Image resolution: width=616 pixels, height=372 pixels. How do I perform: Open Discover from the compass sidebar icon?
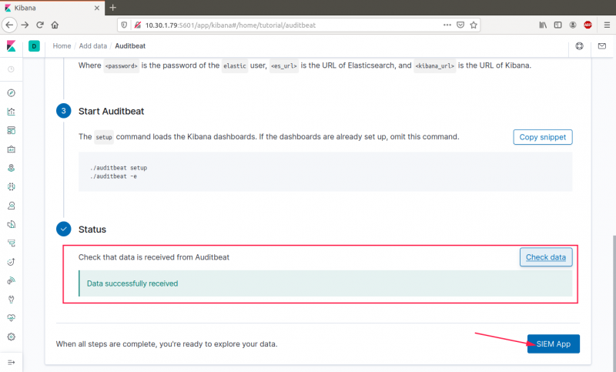(x=11, y=92)
